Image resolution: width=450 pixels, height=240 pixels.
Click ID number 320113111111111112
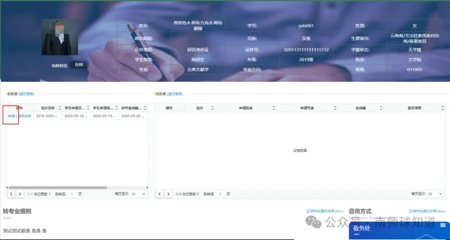(306, 50)
